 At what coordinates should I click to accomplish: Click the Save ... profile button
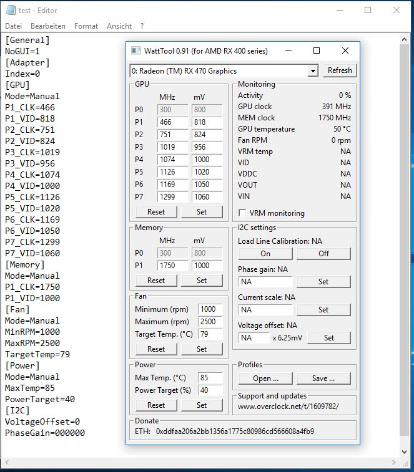tap(324, 378)
